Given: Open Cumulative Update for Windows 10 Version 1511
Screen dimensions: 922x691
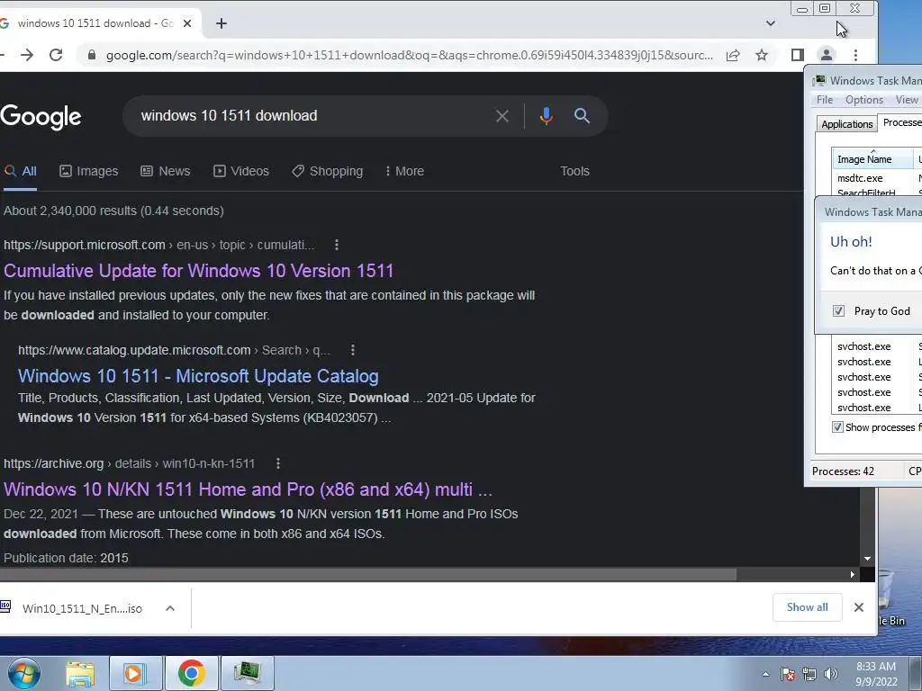Looking at the screenshot, I should [x=199, y=271].
